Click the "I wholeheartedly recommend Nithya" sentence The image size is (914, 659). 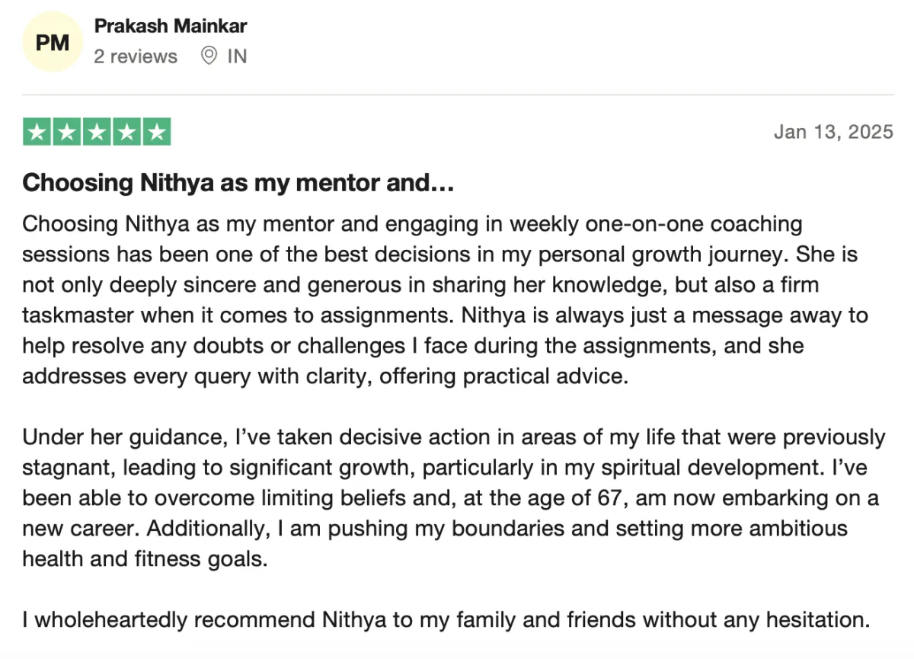click(446, 619)
